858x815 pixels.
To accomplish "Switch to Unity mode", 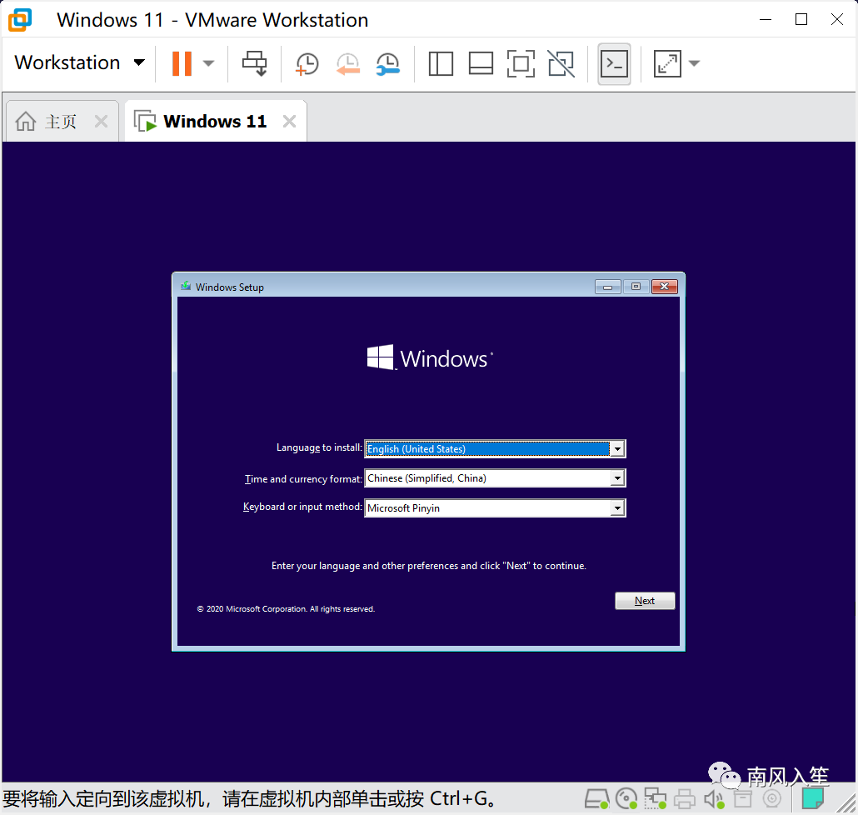I will pos(561,64).
